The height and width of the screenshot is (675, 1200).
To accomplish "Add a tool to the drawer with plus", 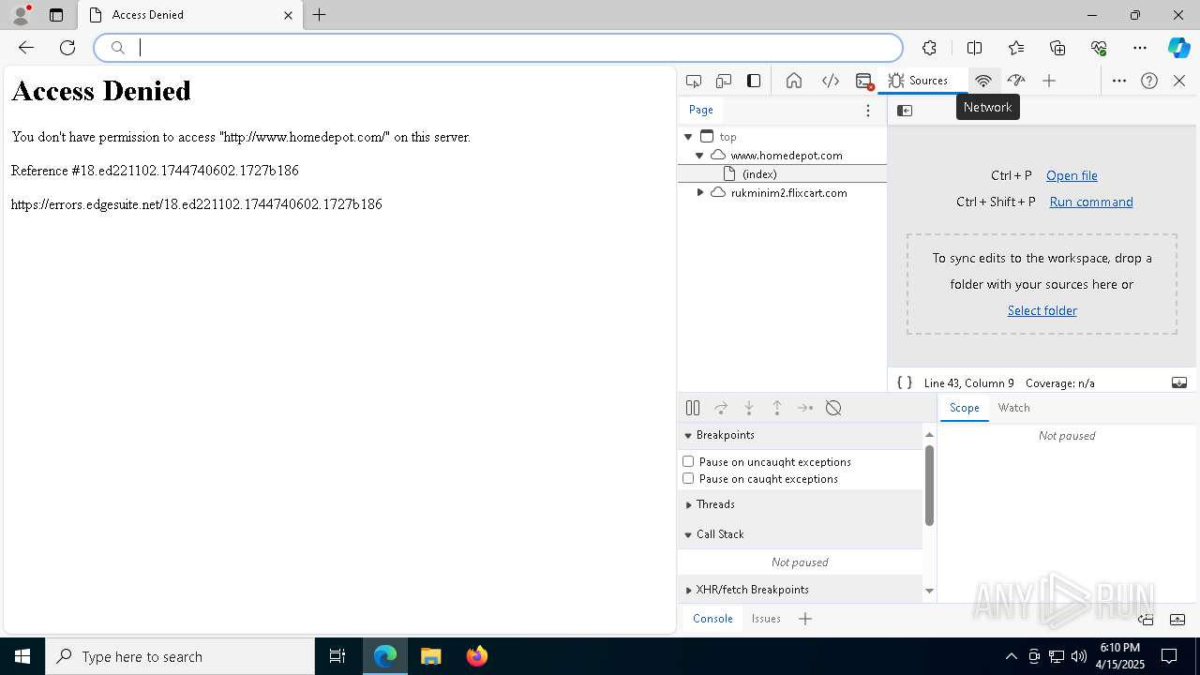I will (x=805, y=619).
